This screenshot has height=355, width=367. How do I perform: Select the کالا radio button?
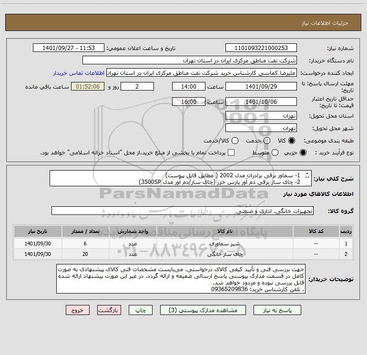(292, 141)
